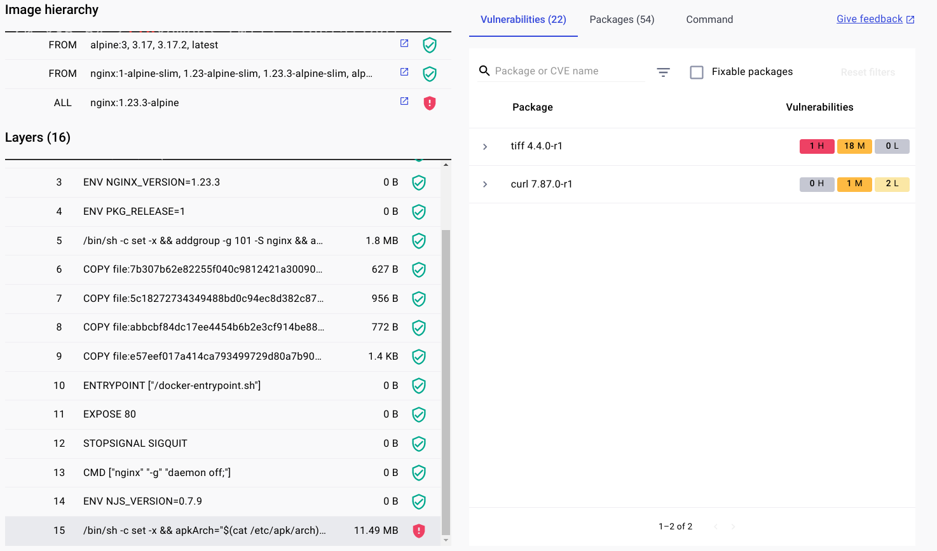Select COPY file:abbcbf84dc17 layer

tap(222, 327)
